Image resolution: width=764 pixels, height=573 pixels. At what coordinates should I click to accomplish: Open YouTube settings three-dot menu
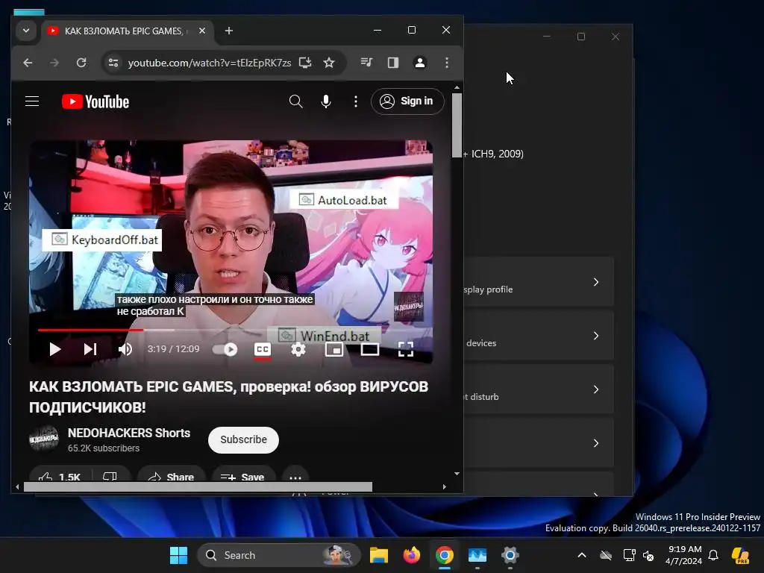[x=356, y=101]
